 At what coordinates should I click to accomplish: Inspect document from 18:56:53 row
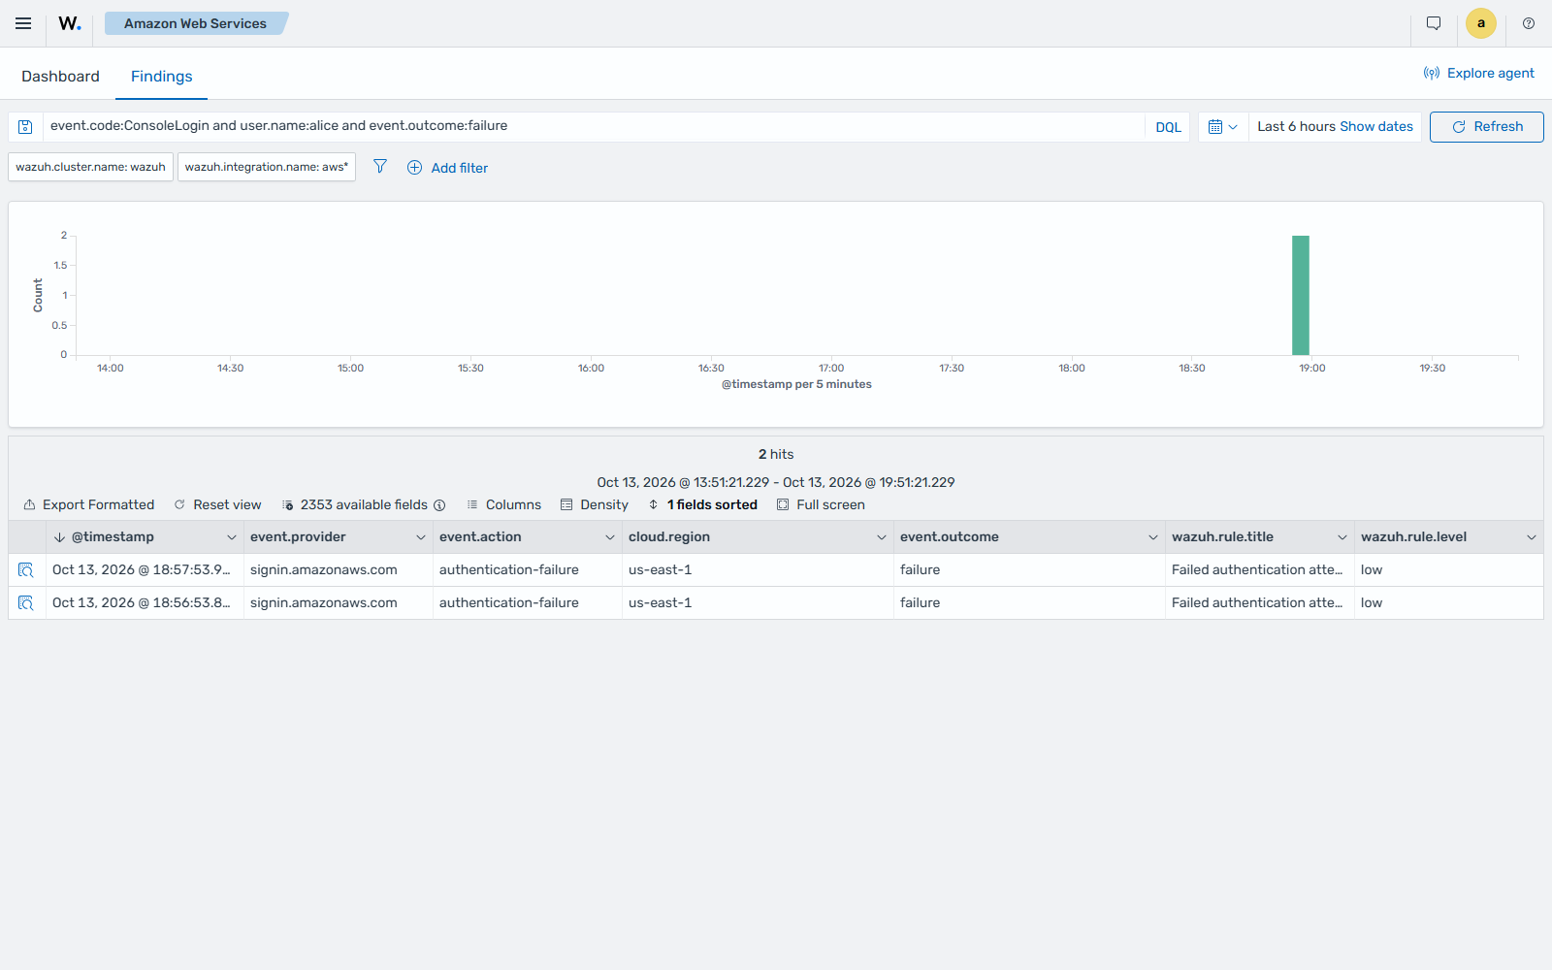coord(26,603)
